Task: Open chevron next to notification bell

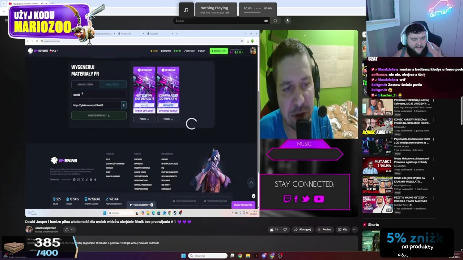Action: click(x=72, y=230)
